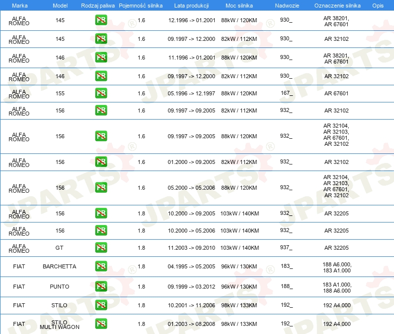Click the fuel icon in the 192_ Stilo 10.2001 row

[x=101, y=305]
